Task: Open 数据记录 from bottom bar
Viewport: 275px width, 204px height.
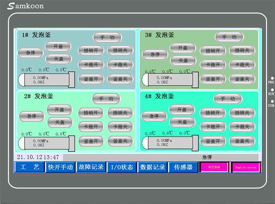Action: pyautogui.click(x=152, y=167)
